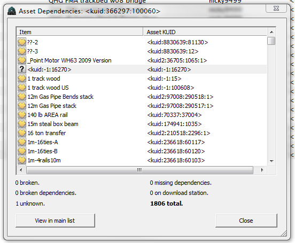Click the KUID cell <kuid:236618:60117>
Viewport: 295px width, 243px height.
point(176,142)
